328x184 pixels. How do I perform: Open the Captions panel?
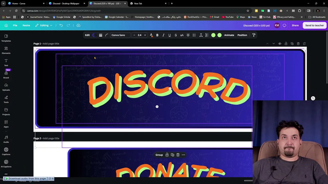coord(6,151)
